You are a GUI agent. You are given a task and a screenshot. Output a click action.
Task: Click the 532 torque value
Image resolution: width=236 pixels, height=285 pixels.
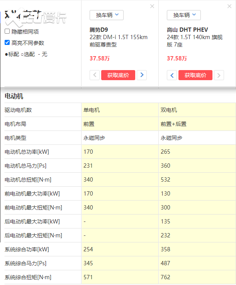point(165,180)
